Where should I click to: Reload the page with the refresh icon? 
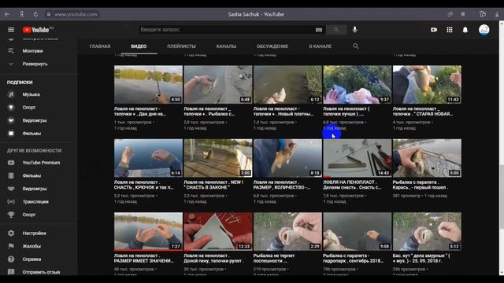point(35,14)
